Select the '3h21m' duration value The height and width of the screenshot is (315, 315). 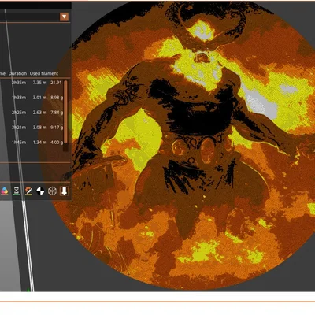tap(19, 128)
